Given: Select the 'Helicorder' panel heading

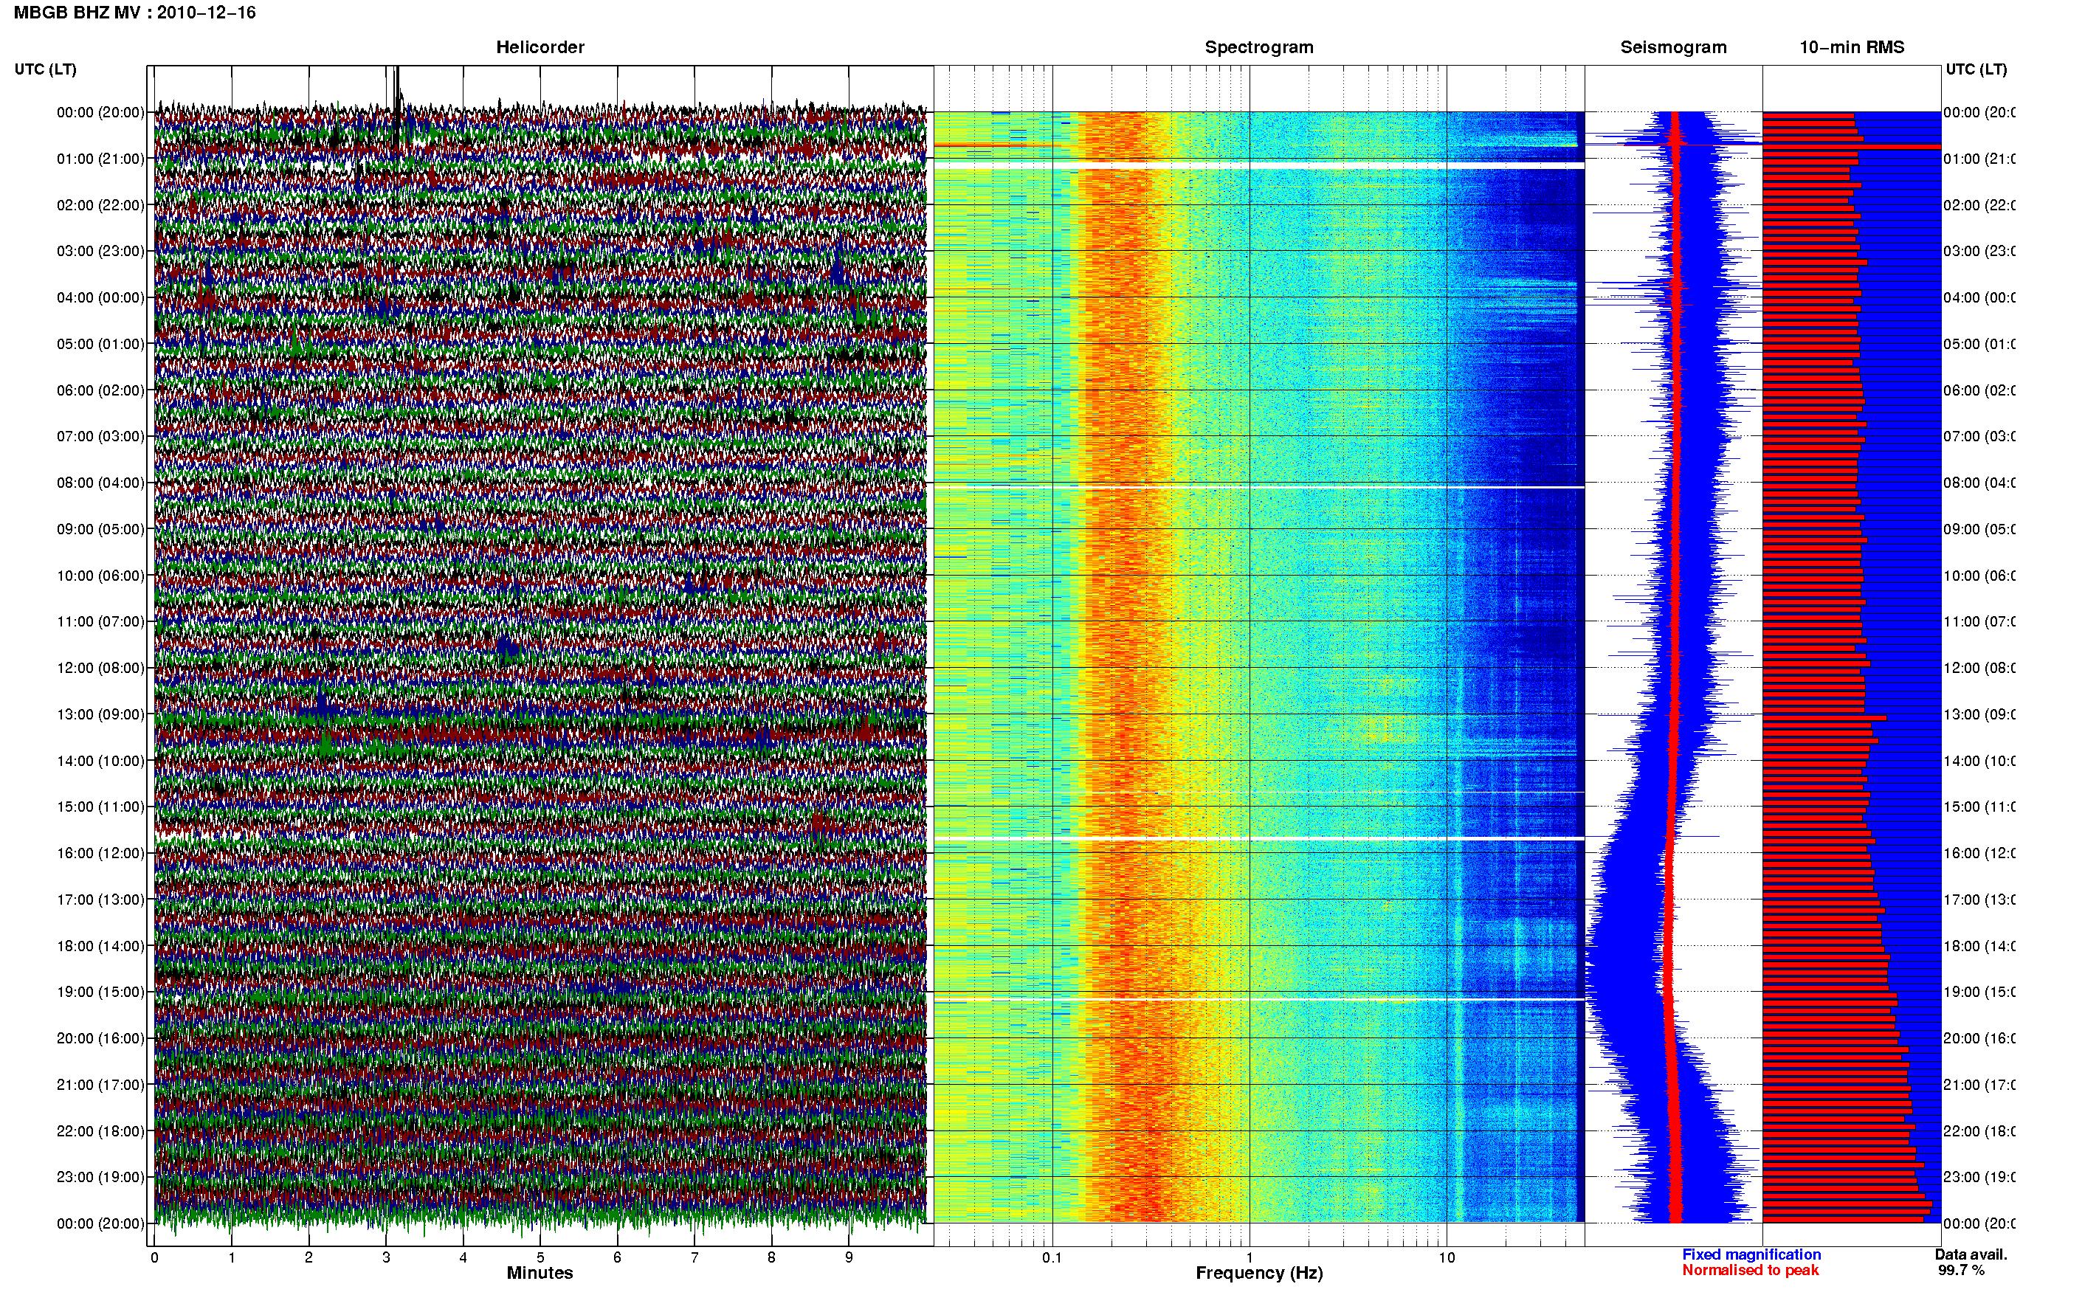Looking at the screenshot, I should pyautogui.click(x=540, y=47).
